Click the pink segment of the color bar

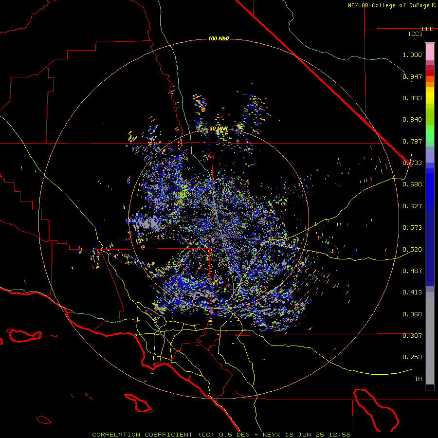click(x=430, y=52)
